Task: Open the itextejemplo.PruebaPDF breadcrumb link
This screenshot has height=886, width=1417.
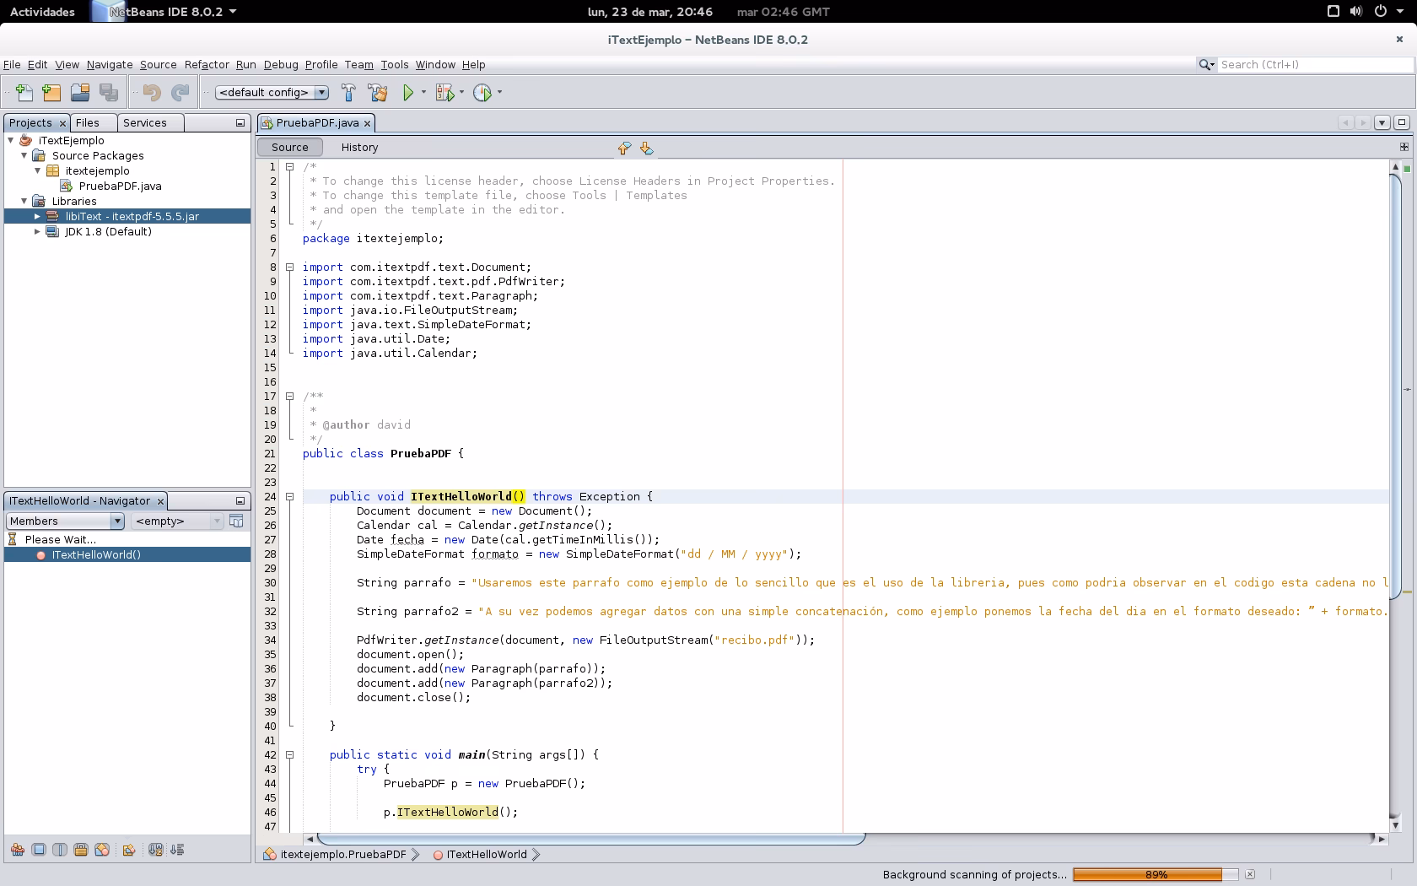Action: tap(341, 854)
